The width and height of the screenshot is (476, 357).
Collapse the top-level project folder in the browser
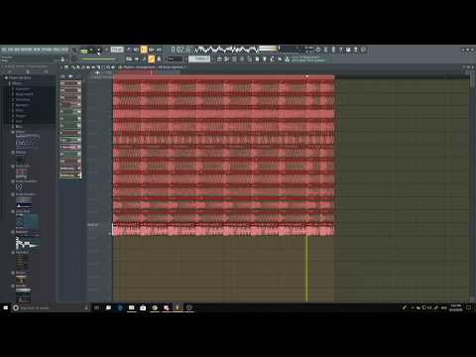[6, 77]
